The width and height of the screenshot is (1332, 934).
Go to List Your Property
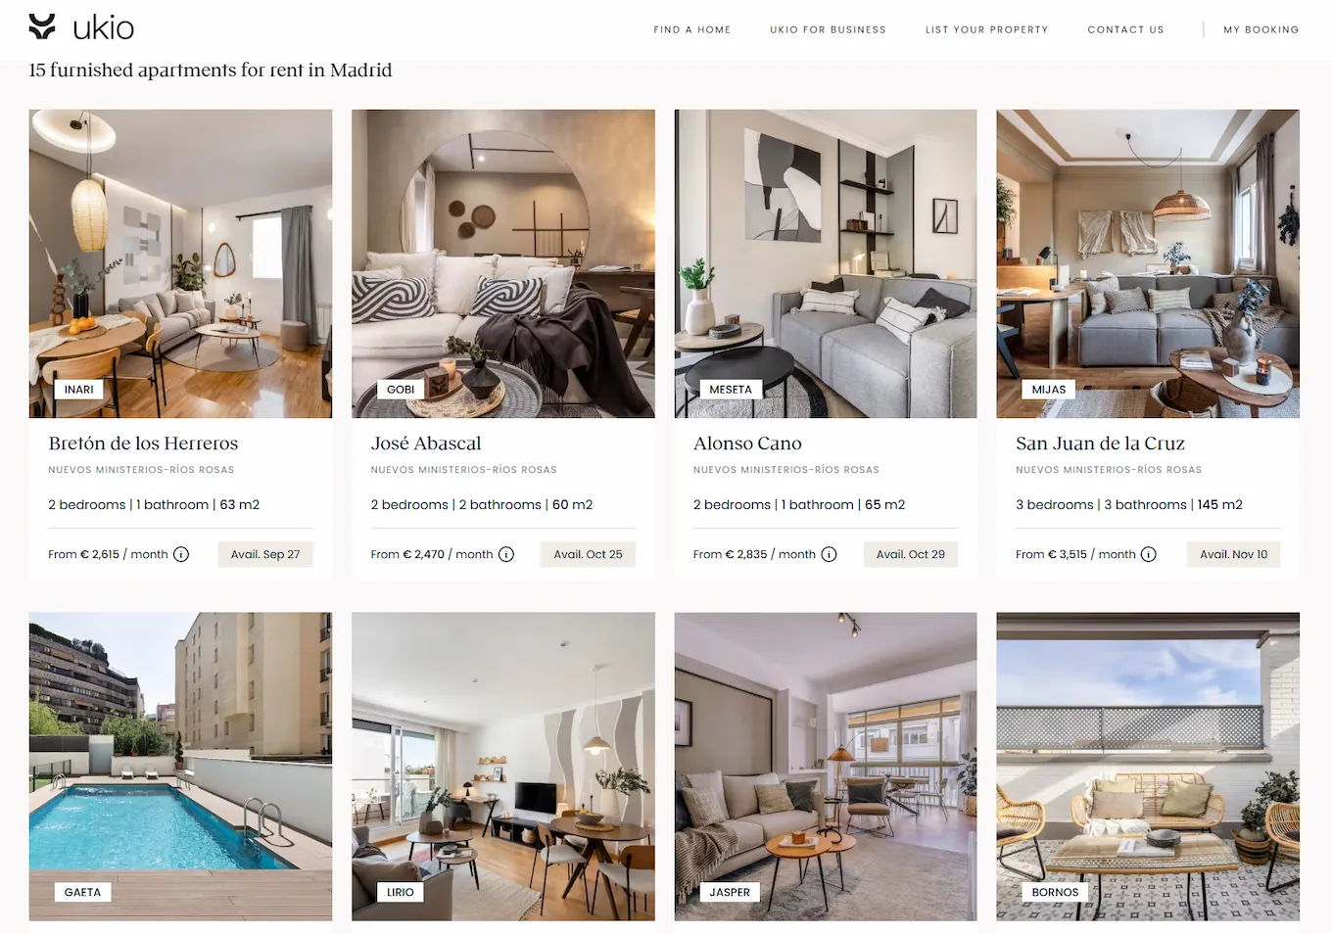pyautogui.click(x=986, y=29)
